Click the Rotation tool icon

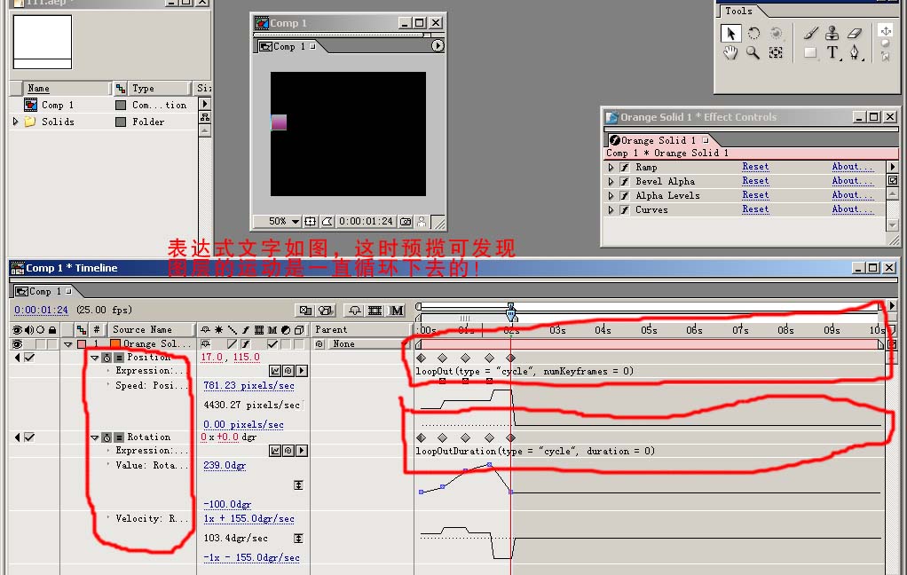coord(753,34)
